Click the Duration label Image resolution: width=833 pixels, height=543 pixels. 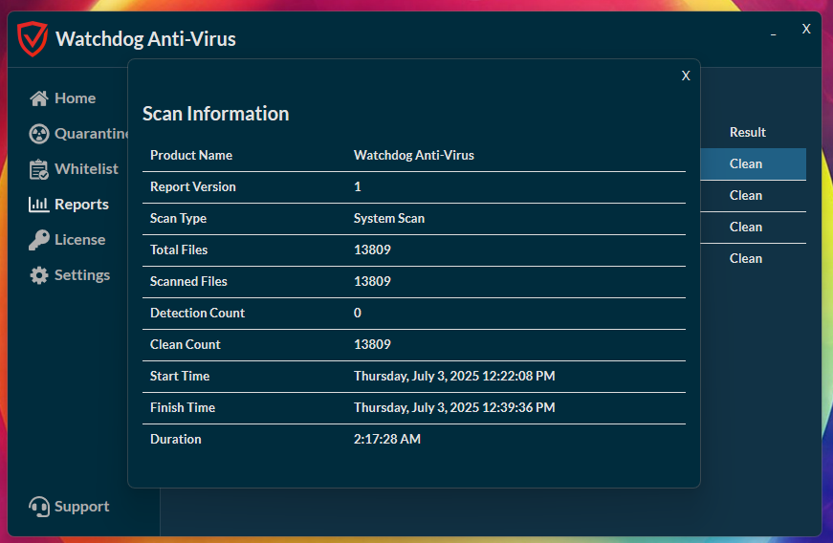point(176,440)
